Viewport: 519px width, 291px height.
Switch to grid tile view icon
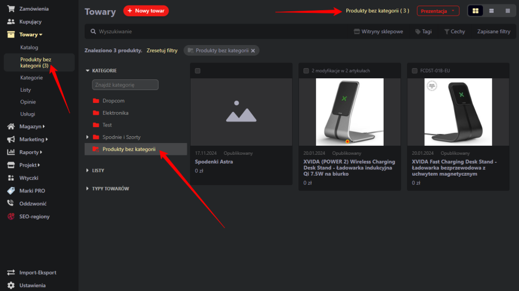coord(476,11)
